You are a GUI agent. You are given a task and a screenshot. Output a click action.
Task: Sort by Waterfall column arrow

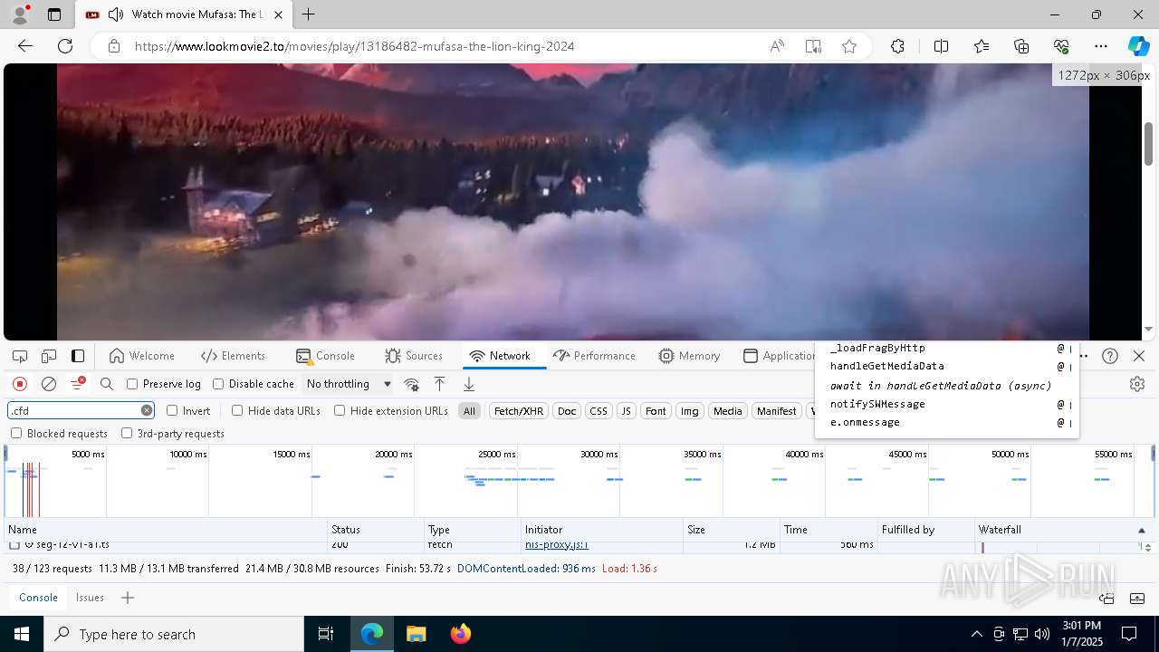click(1142, 530)
